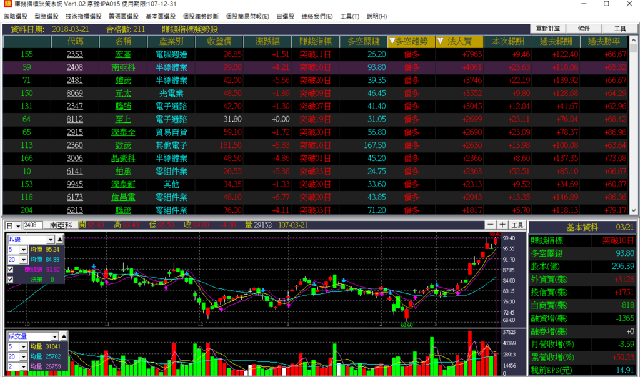Image resolution: width=640 pixels, height=377 pixels.
Task: Sort by the 本次報酬 column header
Action: 507,42
